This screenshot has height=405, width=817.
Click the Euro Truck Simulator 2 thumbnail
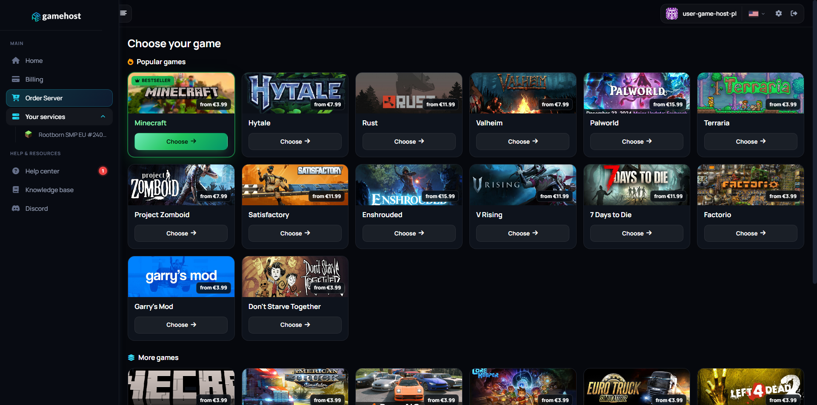(637, 387)
